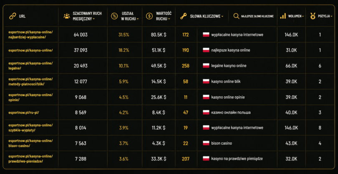Expand the Słowa kluczowe column dropdown
The height and width of the screenshot is (174, 338).
(222, 16)
